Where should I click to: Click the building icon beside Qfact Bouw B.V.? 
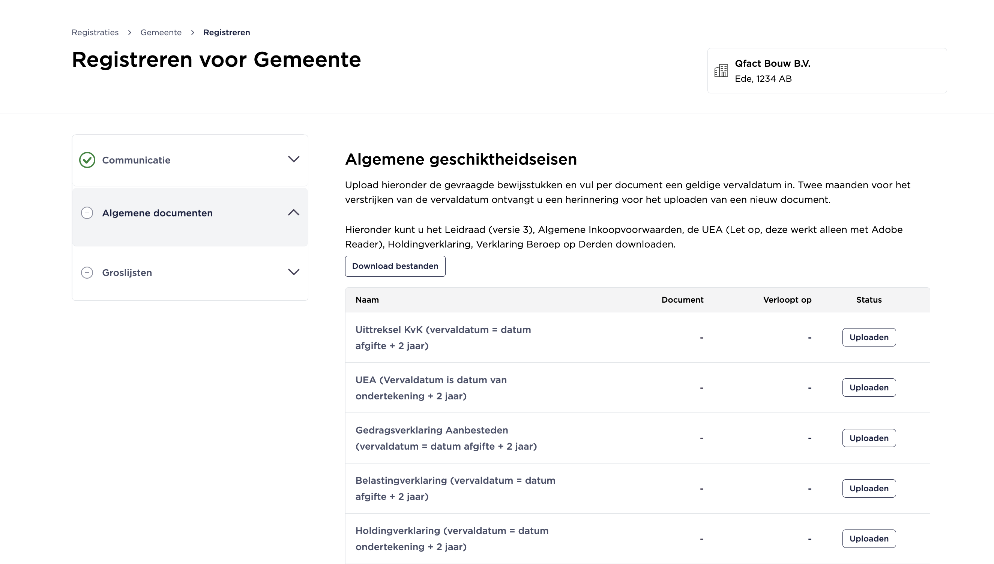(721, 71)
